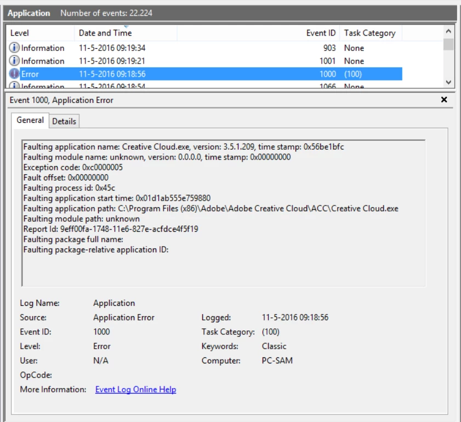Click the event list scroll up arrow
The image size is (461, 422).
coord(448,31)
